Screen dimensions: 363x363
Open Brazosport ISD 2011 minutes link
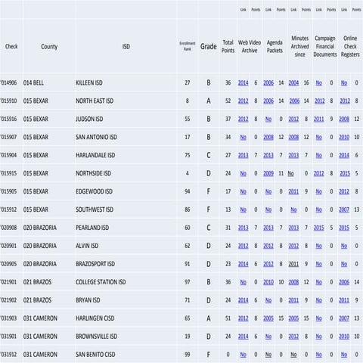click(293, 264)
